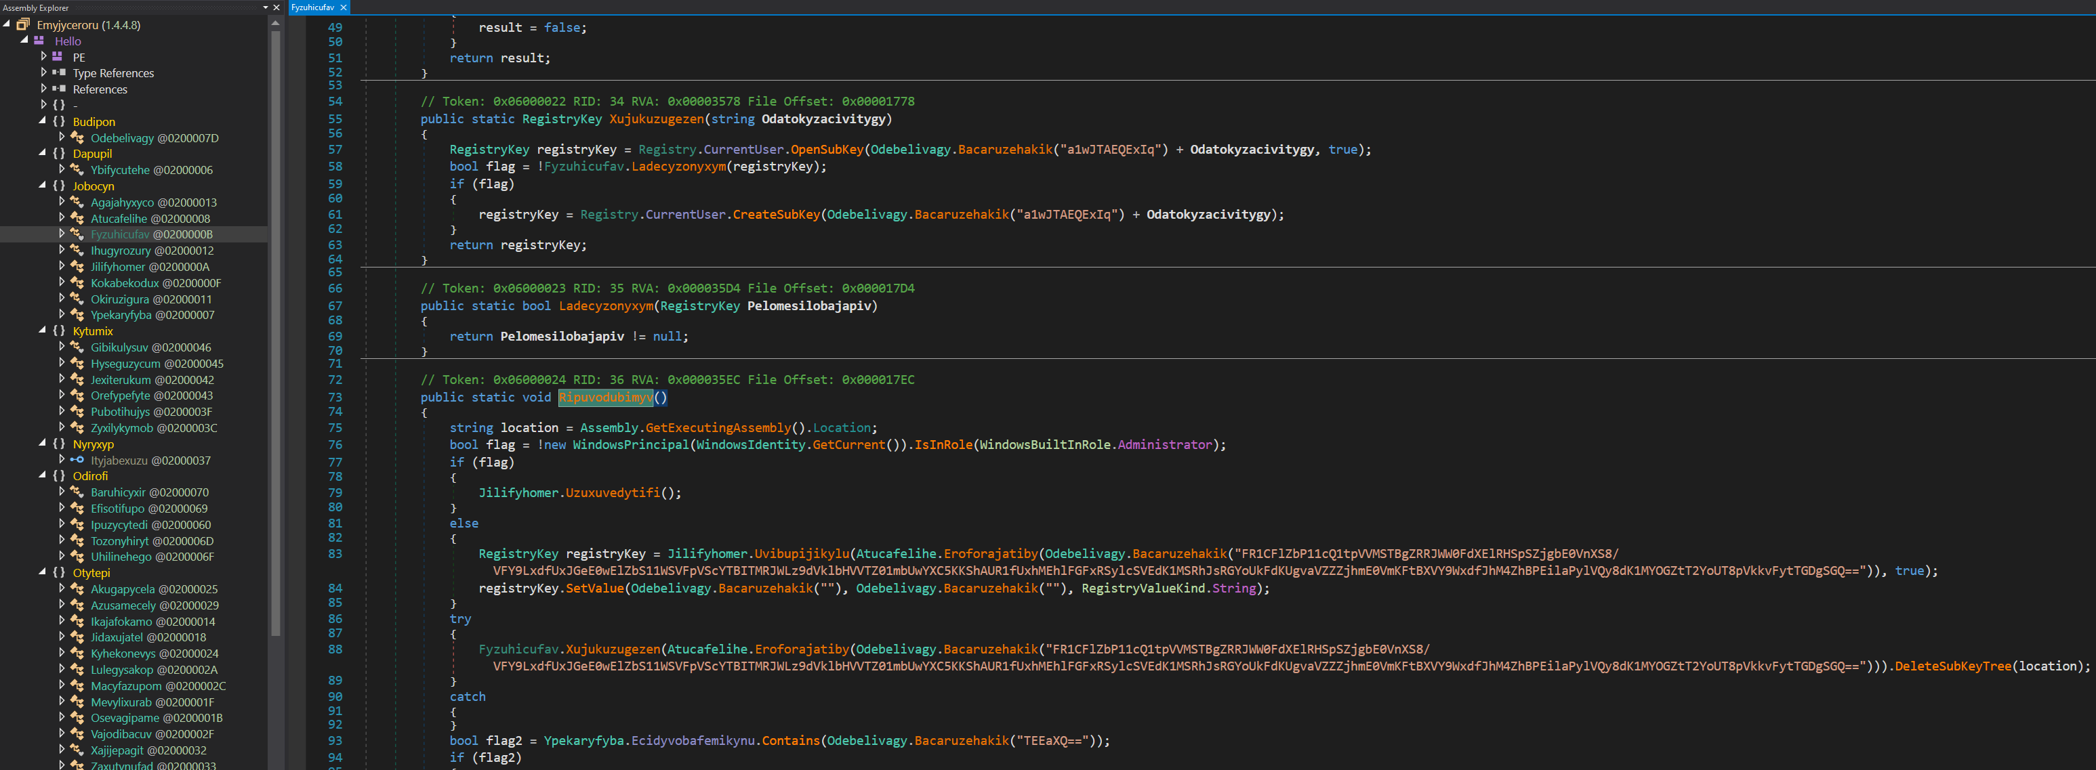Click the Emyjyceroru assembly icon

point(23,24)
